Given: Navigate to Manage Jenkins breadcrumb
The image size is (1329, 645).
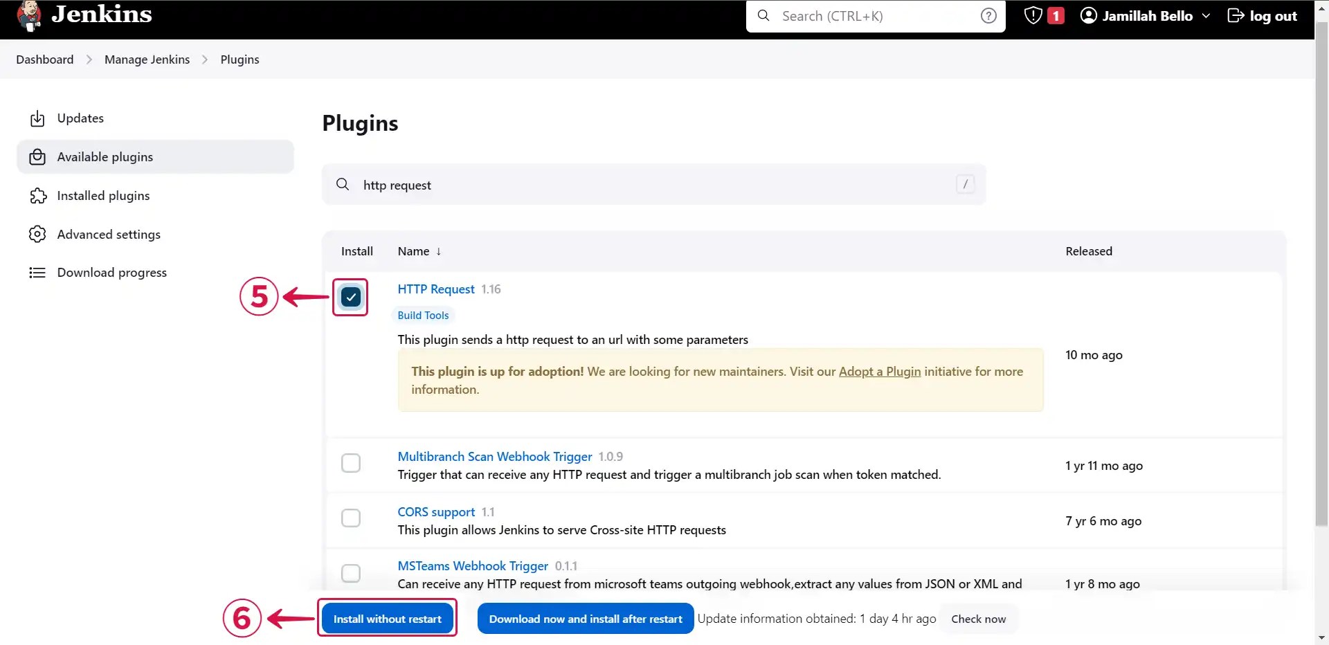Looking at the screenshot, I should tap(147, 60).
